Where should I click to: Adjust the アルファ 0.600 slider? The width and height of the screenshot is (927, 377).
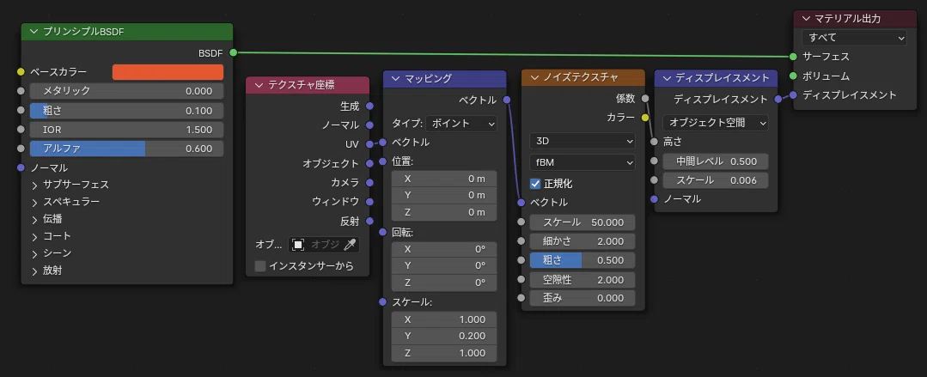(x=126, y=149)
